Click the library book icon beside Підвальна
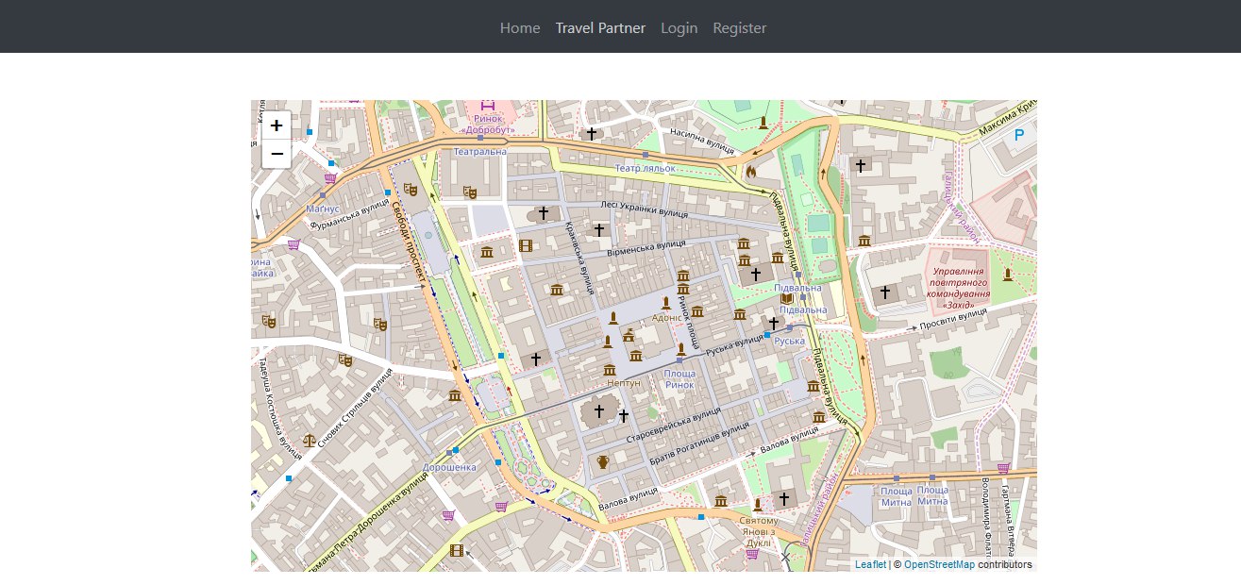 pos(786,299)
